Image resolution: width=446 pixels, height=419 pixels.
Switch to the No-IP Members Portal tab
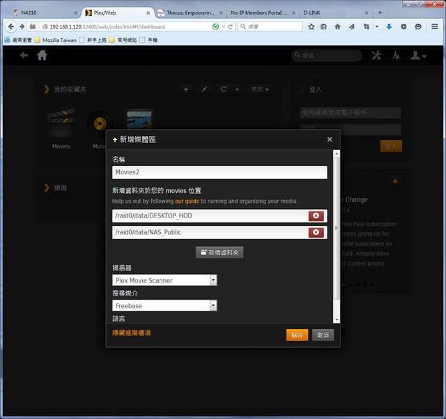(x=263, y=13)
